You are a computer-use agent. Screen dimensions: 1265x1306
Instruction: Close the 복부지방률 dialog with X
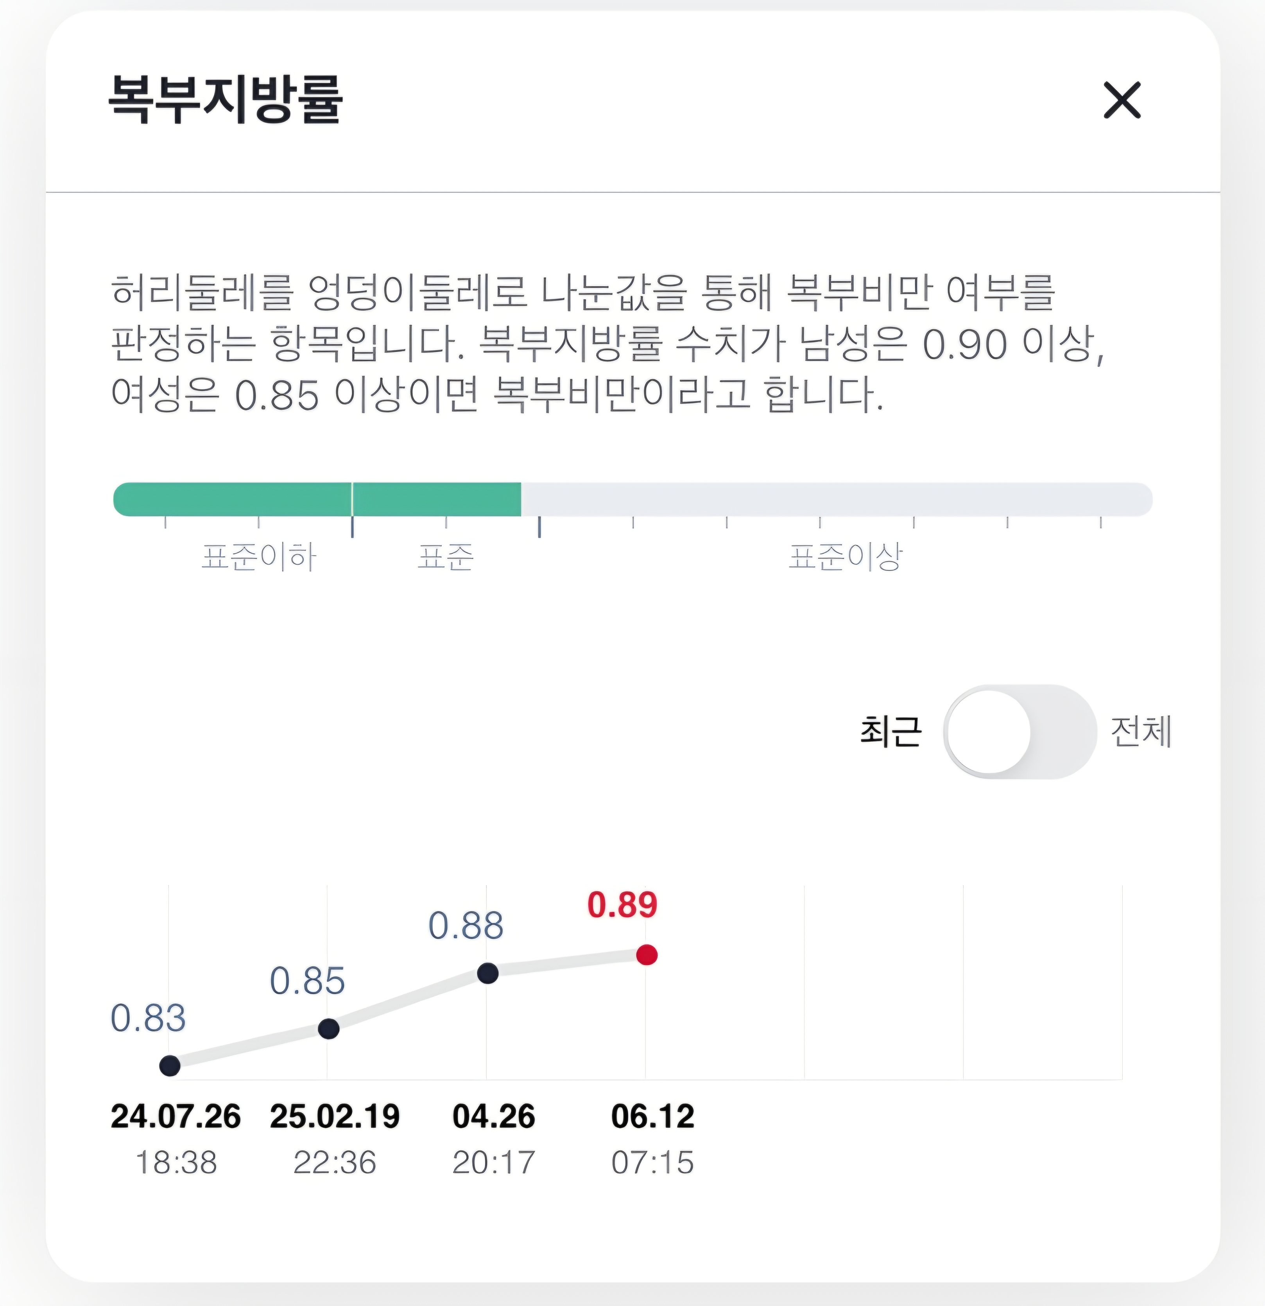pyautogui.click(x=1122, y=100)
